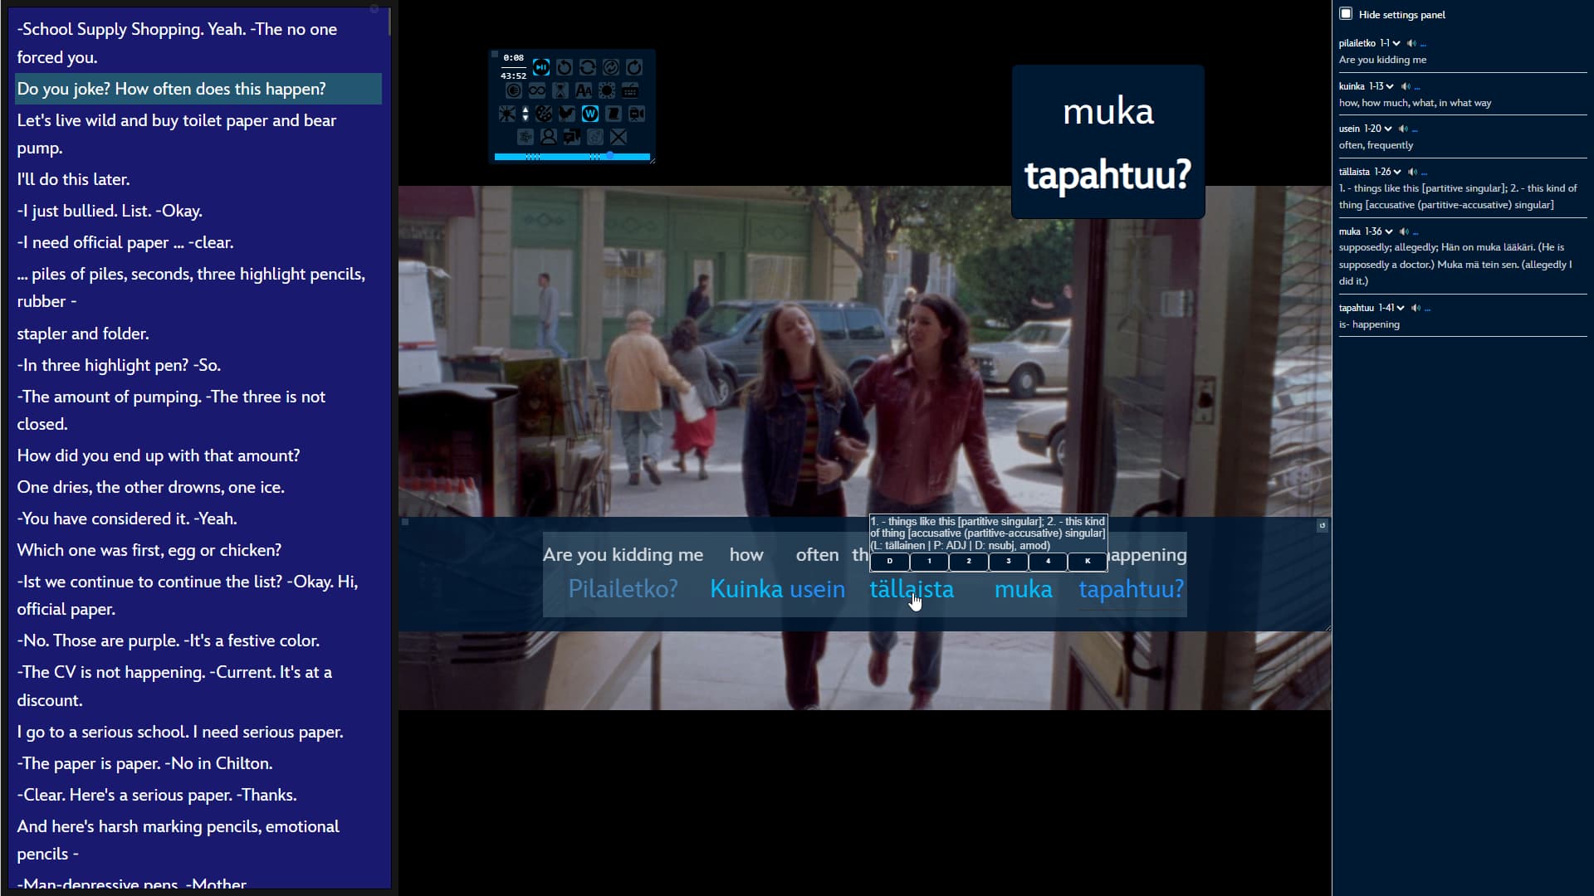The width and height of the screenshot is (1594, 896).
Task: Click the D button in word popup
Action: (x=889, y=562)
